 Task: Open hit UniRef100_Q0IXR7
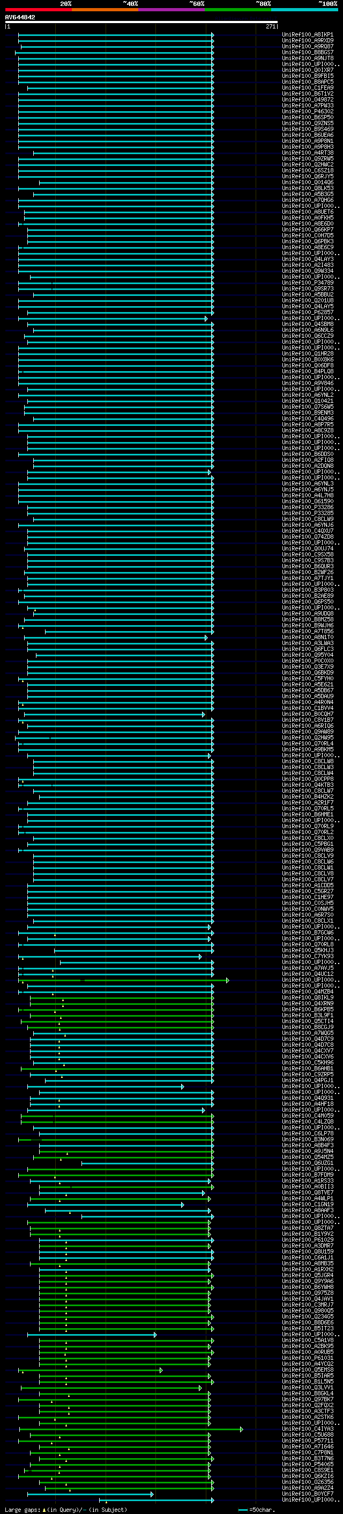(x=308, y=70)
